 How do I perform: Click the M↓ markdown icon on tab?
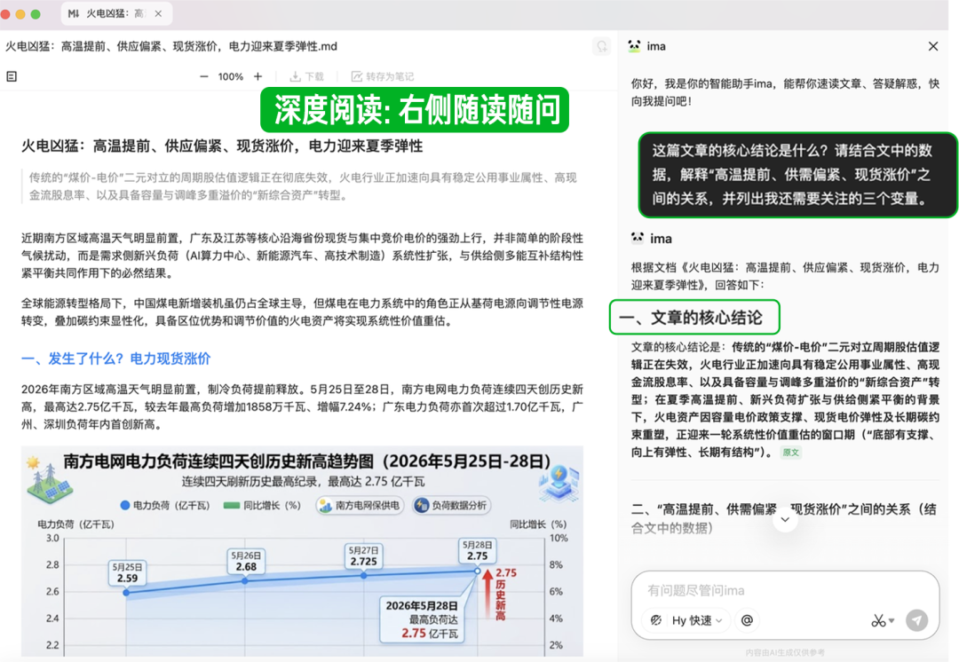click(x=74, y=13)
